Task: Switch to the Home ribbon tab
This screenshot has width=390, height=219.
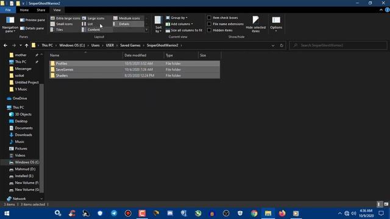Action: (24, 10)
